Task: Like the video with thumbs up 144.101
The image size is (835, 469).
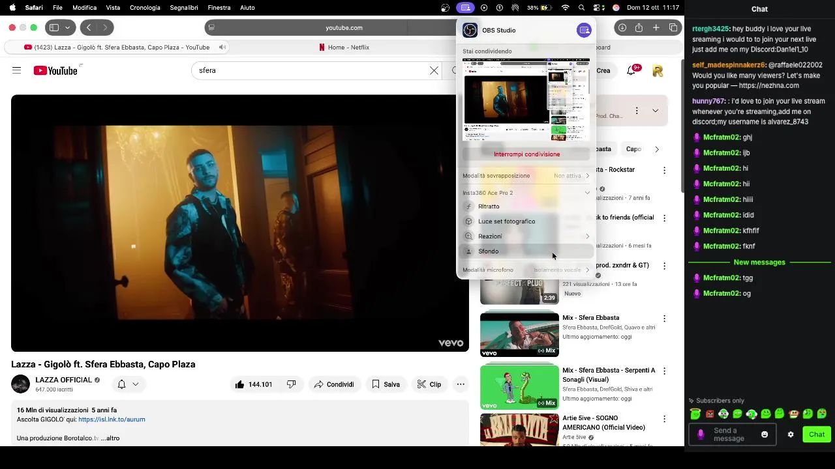Action: [x=254, y=384]
